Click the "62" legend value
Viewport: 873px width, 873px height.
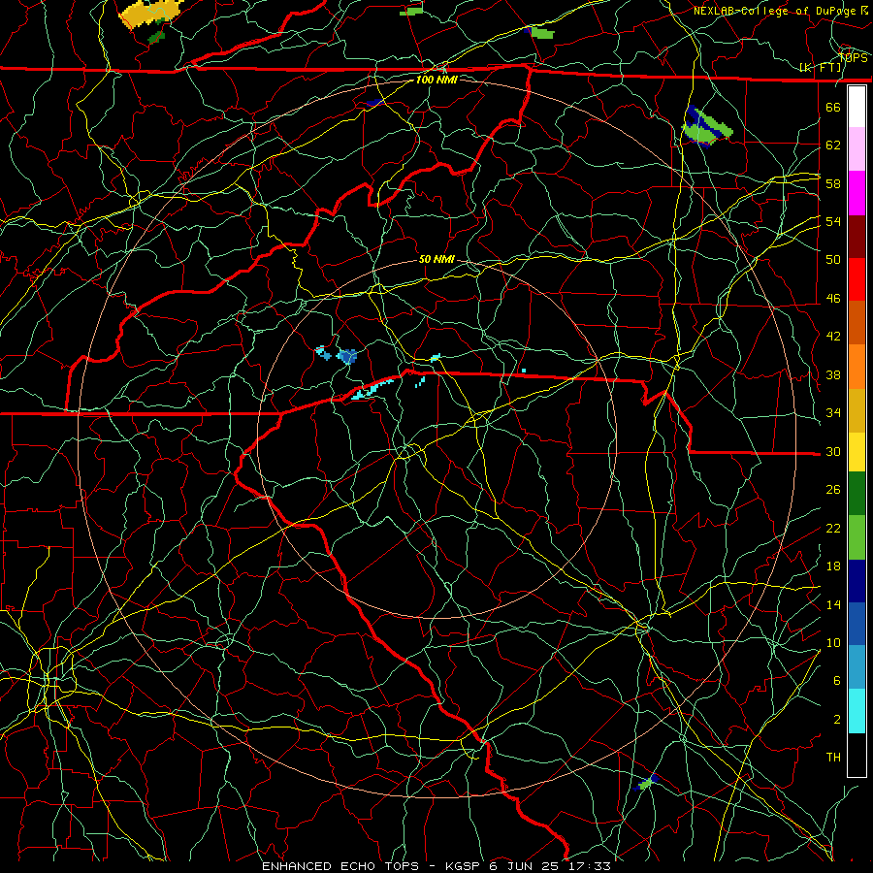[x=833, y=145]
